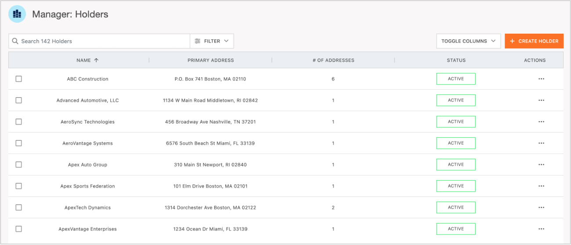
Task: Open actions menu for ABC Construction
Action: point(541,79)
